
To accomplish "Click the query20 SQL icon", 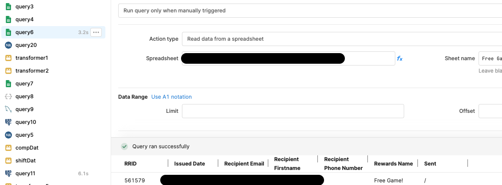I will click(x=8, y=45).
